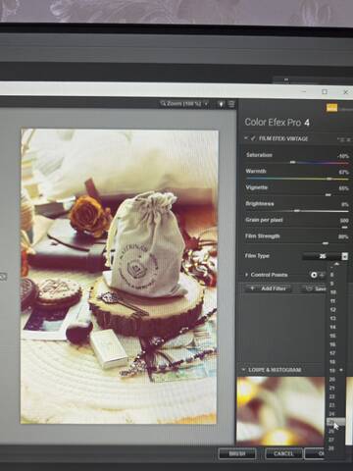Click the Vignette slider handle
Screen dimensions: 353x471
coord(328,195)
